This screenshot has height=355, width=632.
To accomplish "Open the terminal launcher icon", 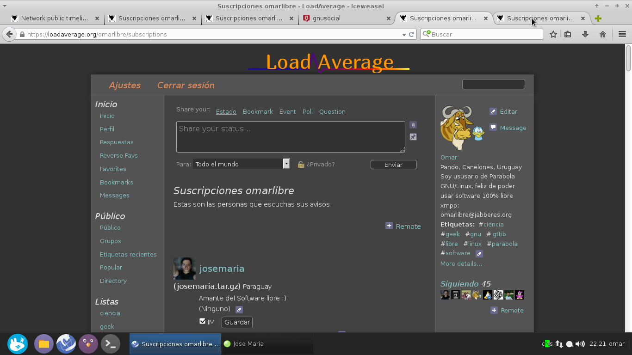I will (x=111, y=344).
